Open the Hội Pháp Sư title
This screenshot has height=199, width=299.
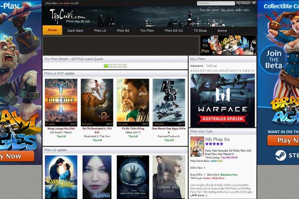coord(217,139)
